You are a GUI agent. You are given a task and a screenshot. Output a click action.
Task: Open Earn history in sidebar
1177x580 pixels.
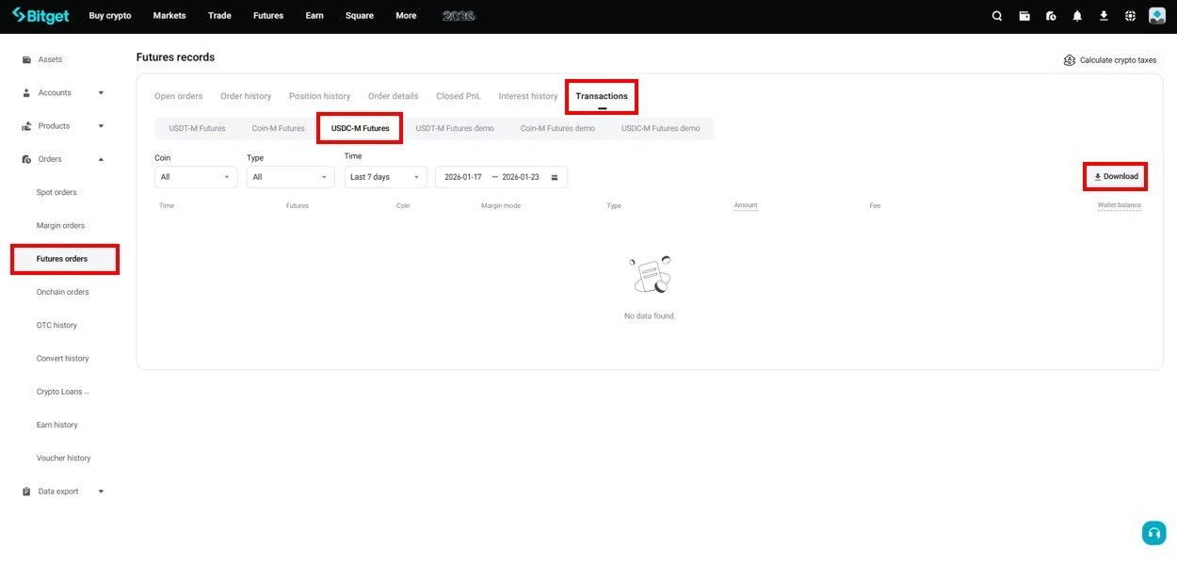point(57,425)
